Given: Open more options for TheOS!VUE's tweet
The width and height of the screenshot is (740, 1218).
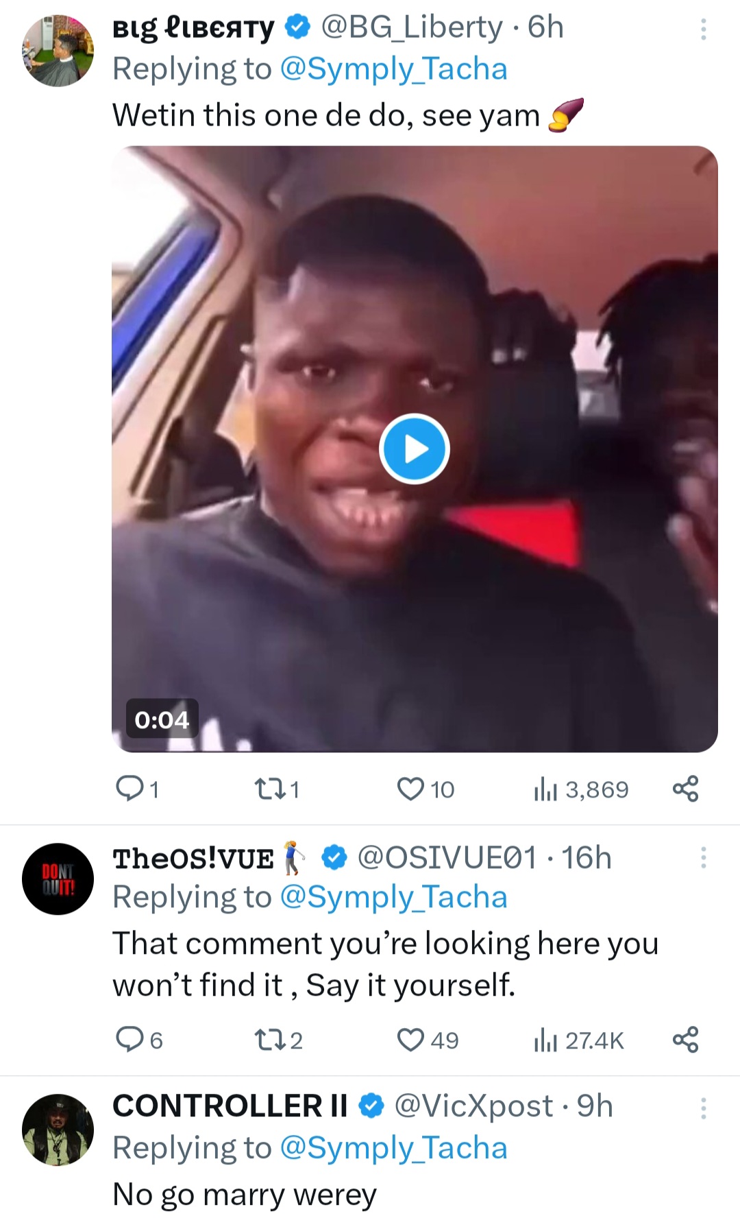Looking at the screenshot, I should (x=703, y=859).
